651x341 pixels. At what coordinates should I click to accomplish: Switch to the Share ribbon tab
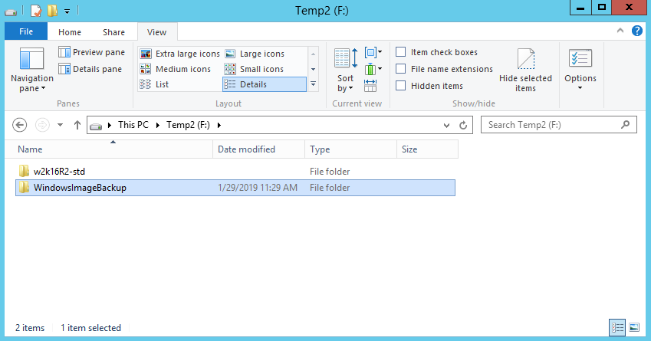click(113, 32)
